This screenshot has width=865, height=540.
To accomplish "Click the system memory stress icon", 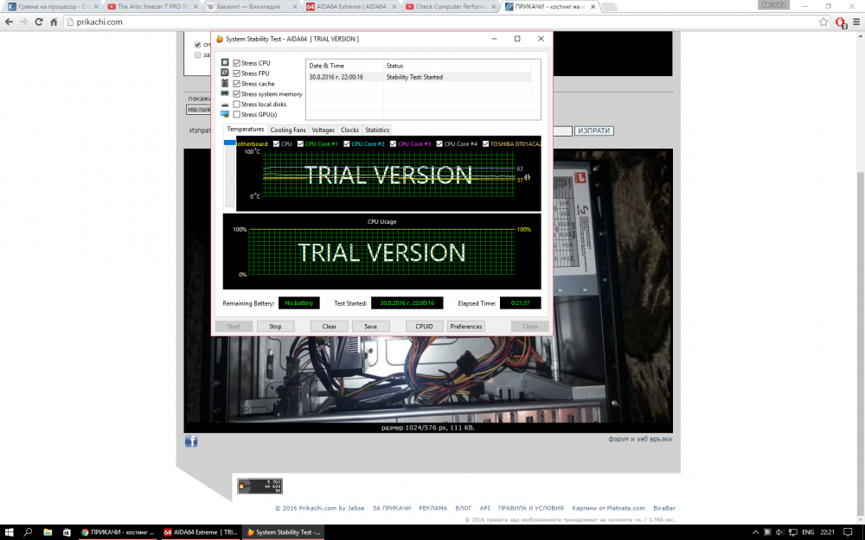I will (225, 93).
